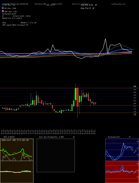Click the 2.21 price axis label

tap(135, 101)
